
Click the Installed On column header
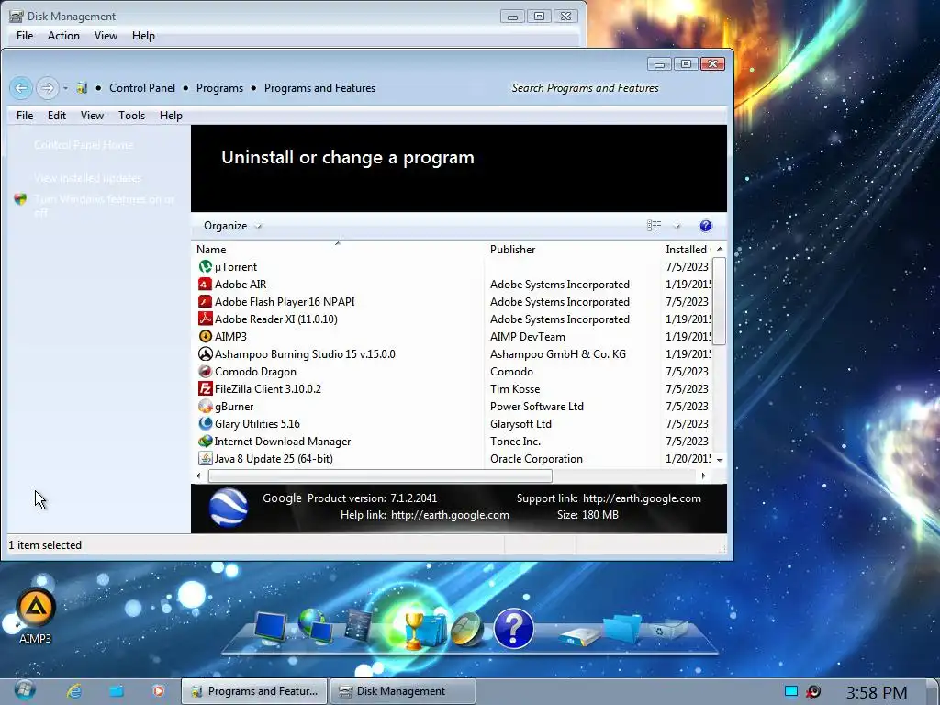pos(688,250)
